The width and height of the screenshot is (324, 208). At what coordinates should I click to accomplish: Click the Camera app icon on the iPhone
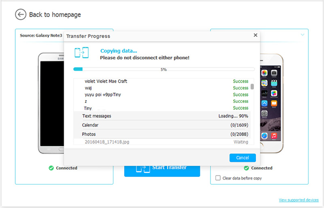pyautogui.click(x=274, y=73)
